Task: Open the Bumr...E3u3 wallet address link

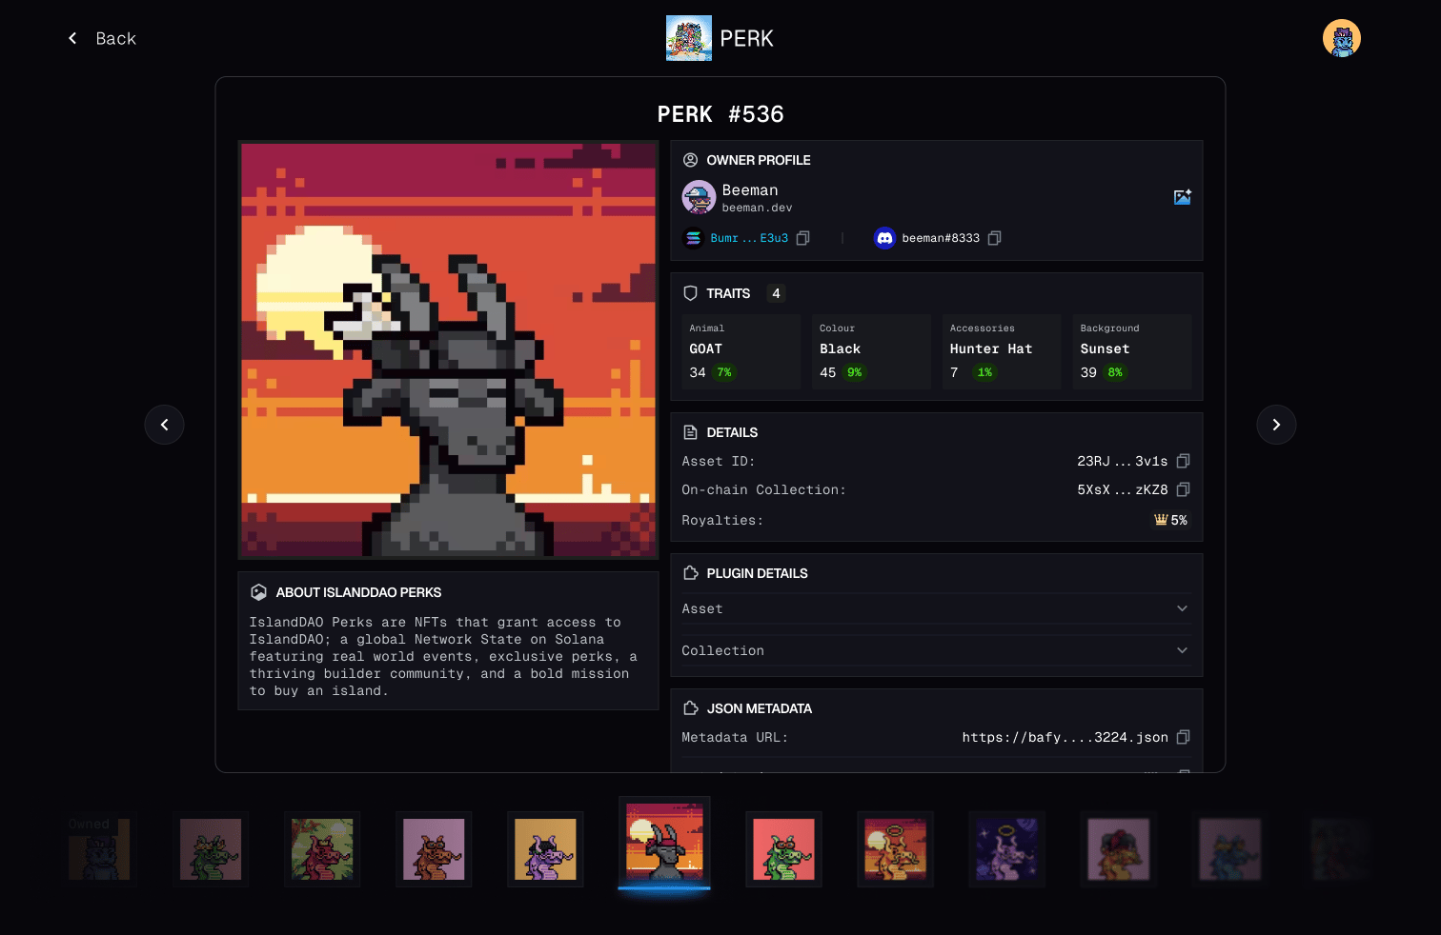Action: coord(749,238)
